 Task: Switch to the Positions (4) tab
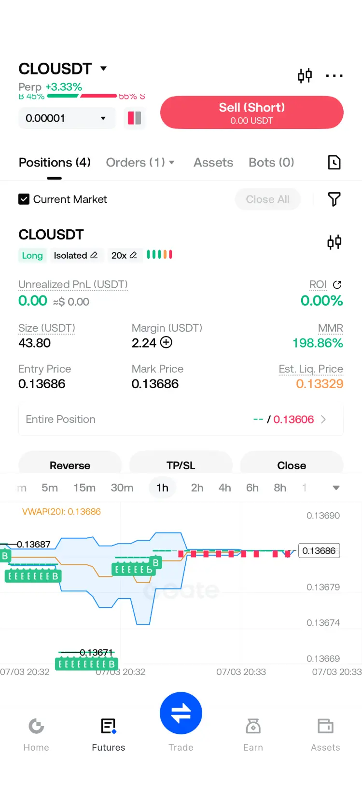[55, 163]
